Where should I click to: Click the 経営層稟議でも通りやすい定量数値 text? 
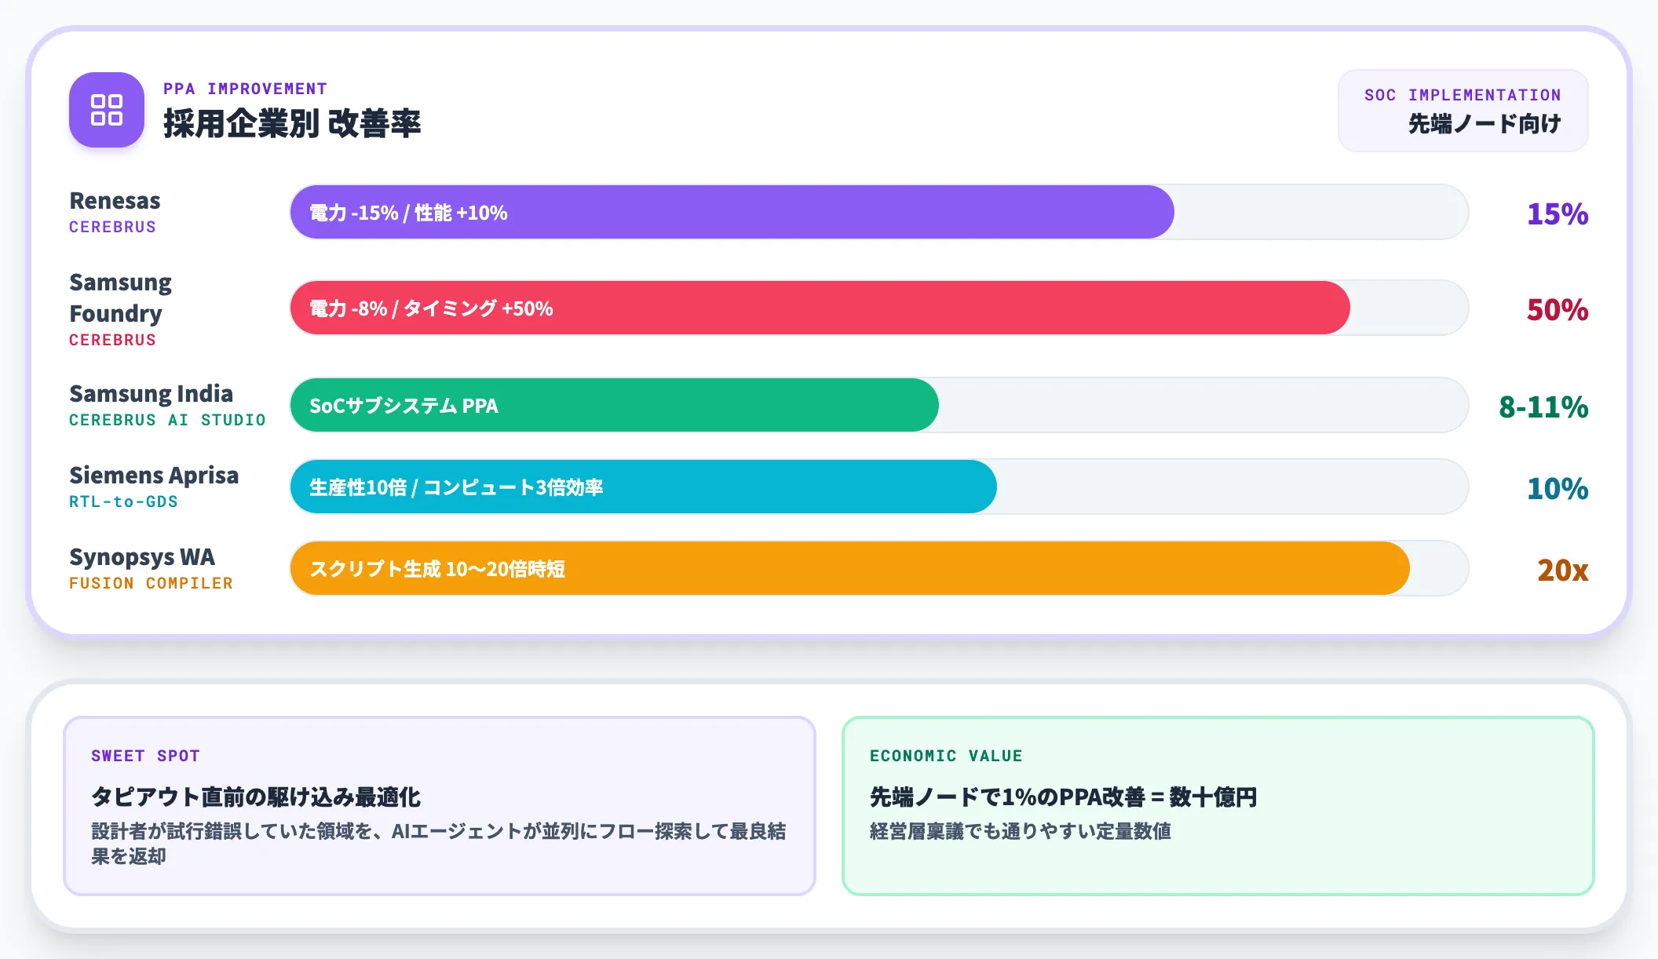click(1021, 831)
